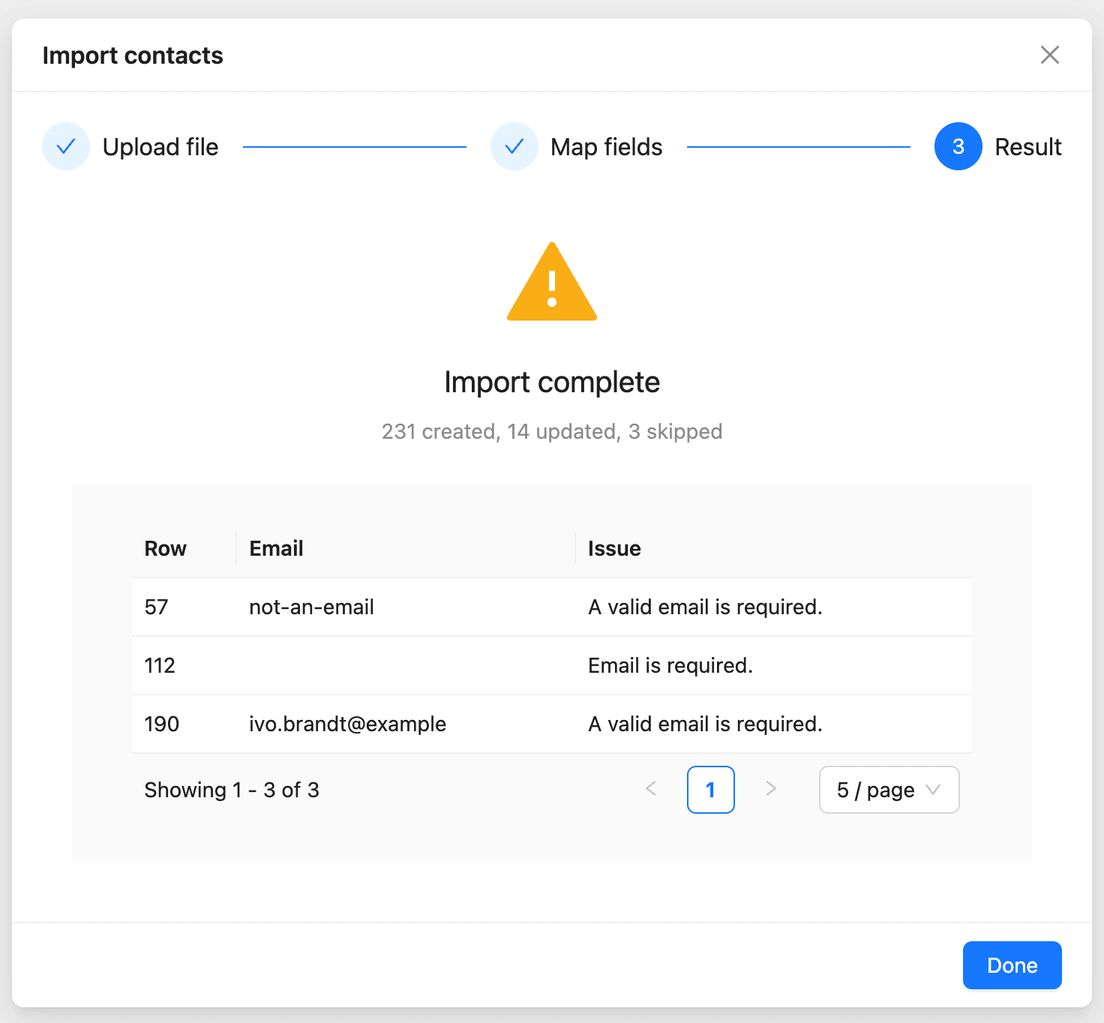Click row number 190 cell
The height and width of the screenshot is (1023, 1104).
coord(184,724)
